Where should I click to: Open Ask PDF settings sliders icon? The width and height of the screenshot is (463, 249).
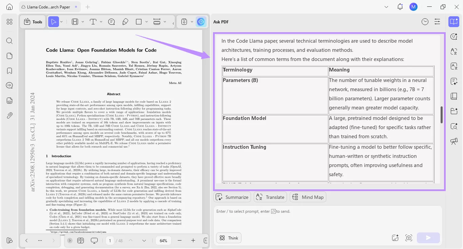tap(437, 22)
